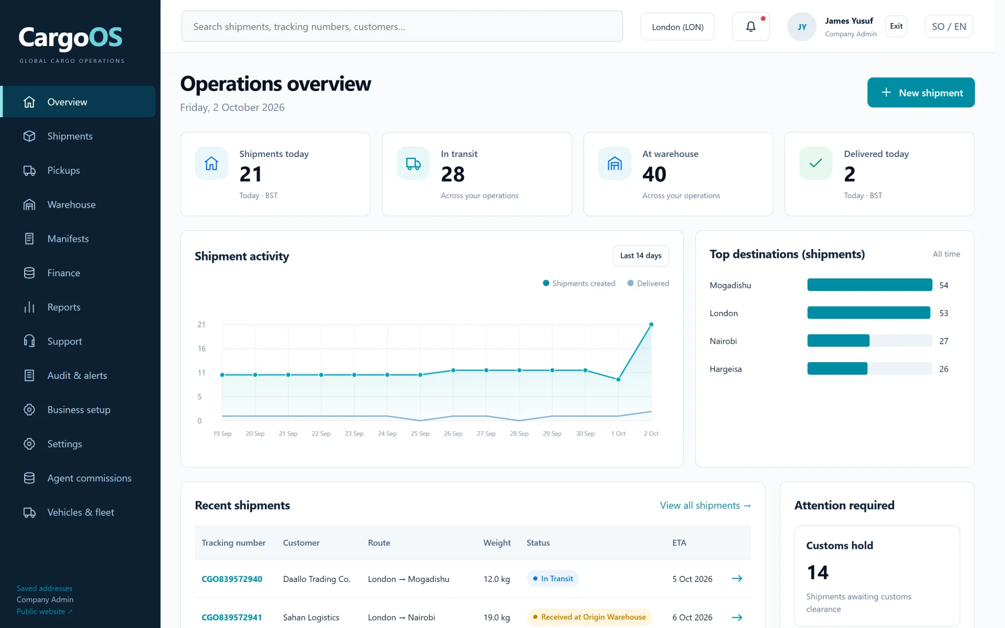Toggle Delivered legend series
Image resolution: width=1005 pixels, height=628 pixels.
click(x=648, y=283)
